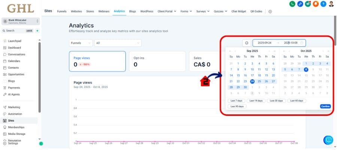Image resolution: width=337 pixels, height=150 pixels.
Task: Open Conversations in the sidebar
Action: 16,54
